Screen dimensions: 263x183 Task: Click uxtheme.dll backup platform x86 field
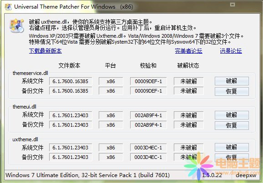point(111,157)
